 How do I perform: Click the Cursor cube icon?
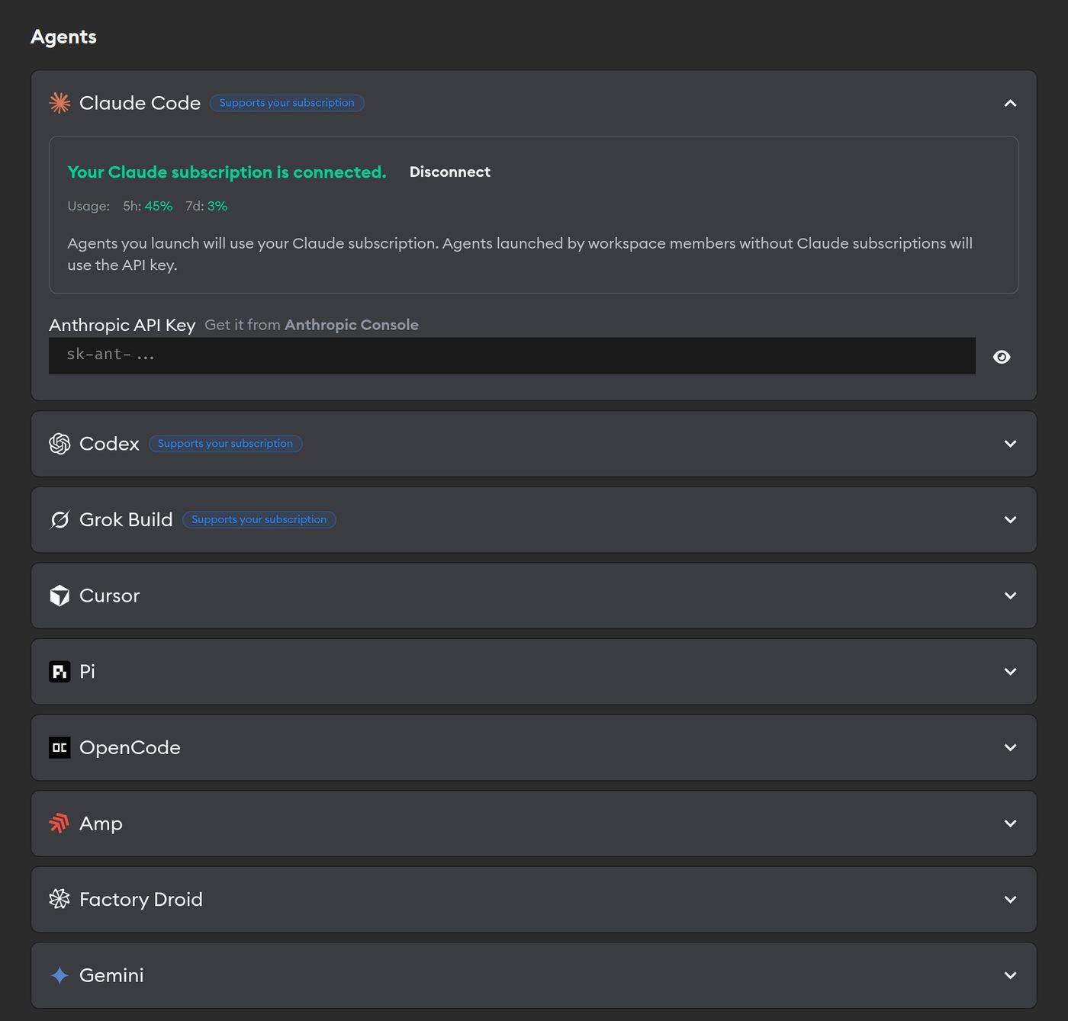[60, 596]
